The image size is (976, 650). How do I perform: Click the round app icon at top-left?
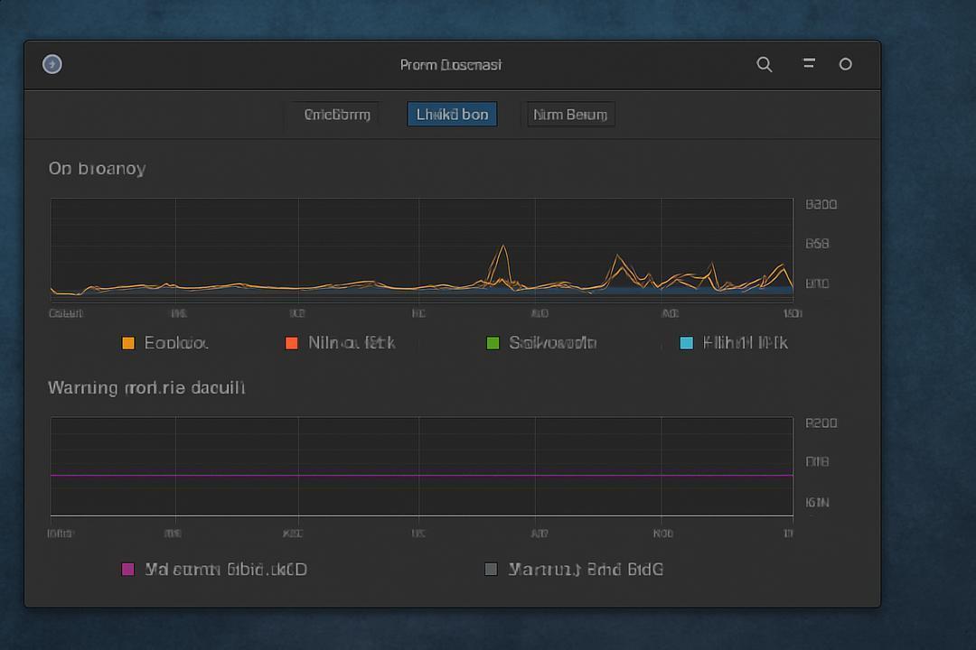[x=52, y=64]
